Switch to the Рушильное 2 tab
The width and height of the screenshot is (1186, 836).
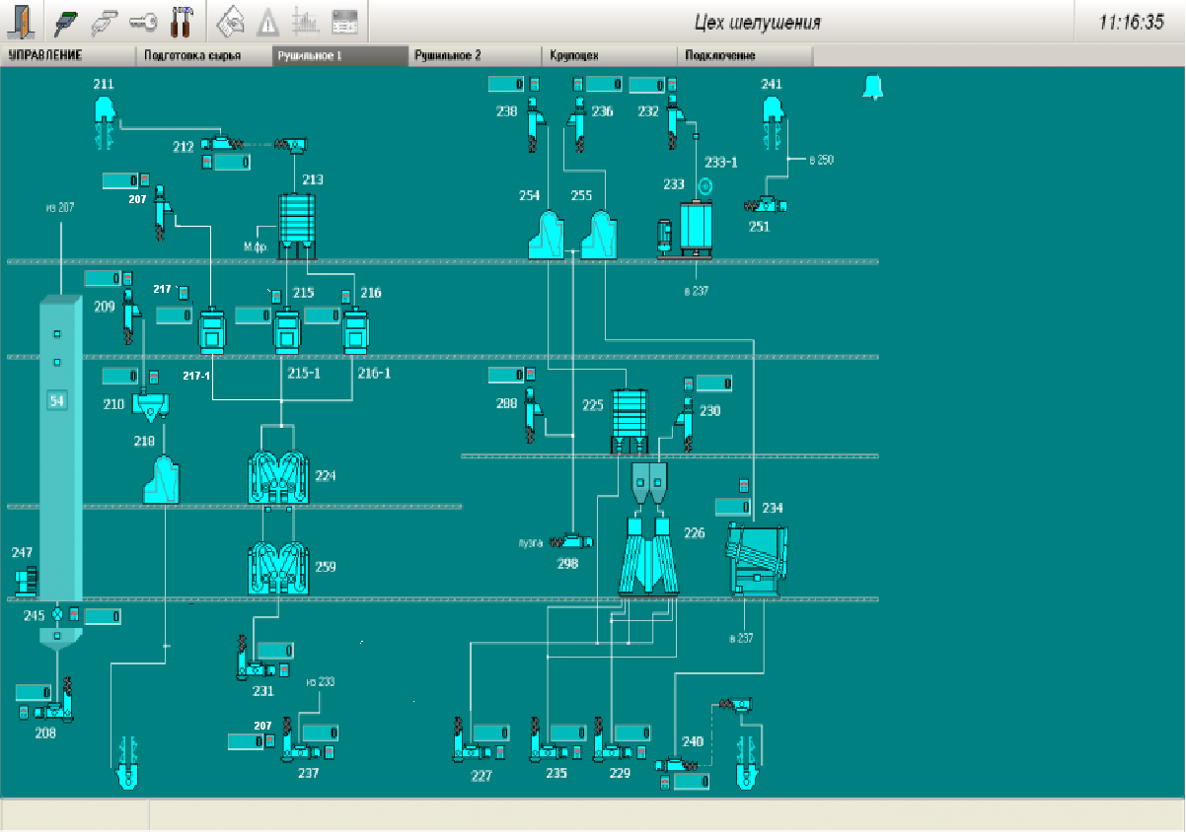[x=475, y=56]
